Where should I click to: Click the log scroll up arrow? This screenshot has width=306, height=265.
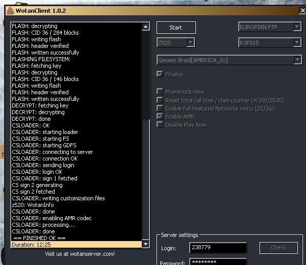click(145, 26)
